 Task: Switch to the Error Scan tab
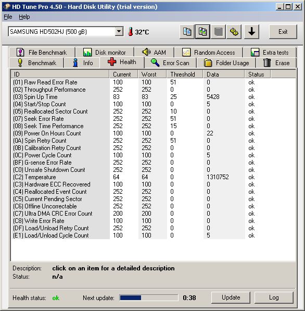tap(170, 63)
